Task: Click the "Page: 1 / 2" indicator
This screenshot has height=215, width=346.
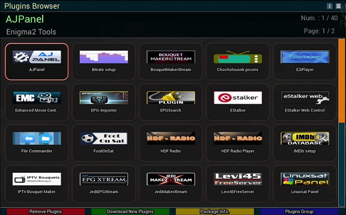Action: click(x=319, y=31)
